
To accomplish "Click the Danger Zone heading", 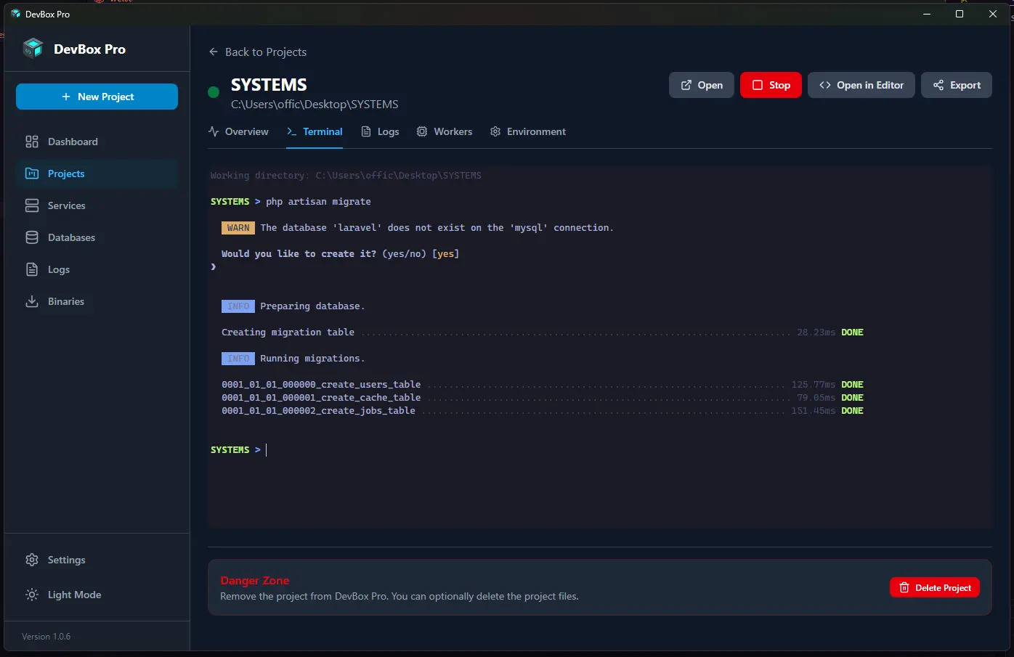I will 255,581.
